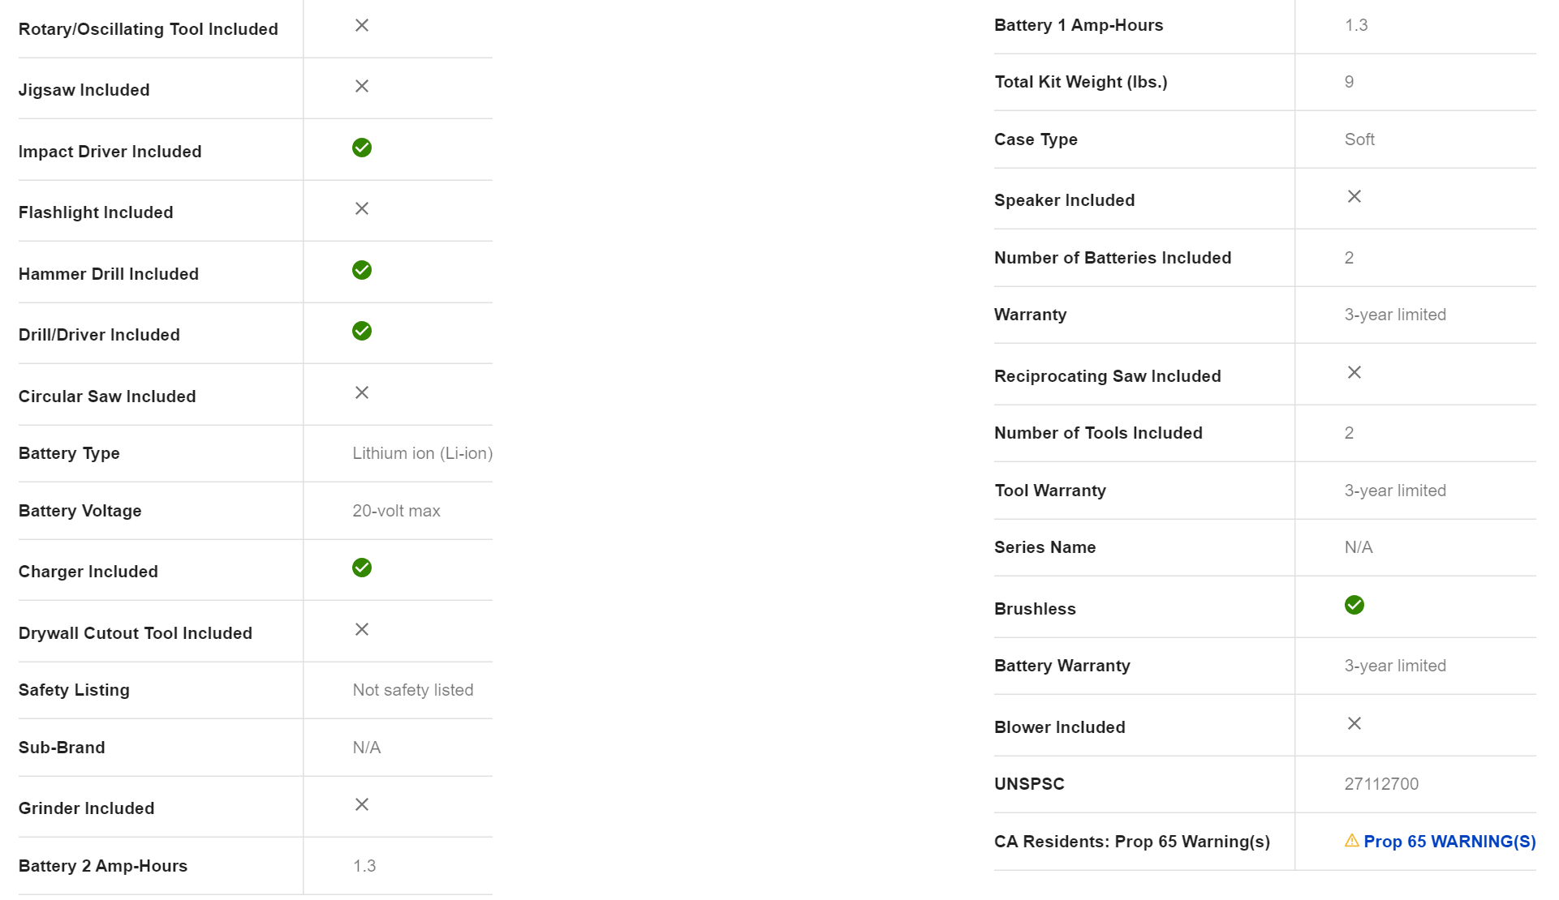Viewport: 1559px width, 900px height.
Task: Click the Case Type value Soft
Action: click(1359, 139)
